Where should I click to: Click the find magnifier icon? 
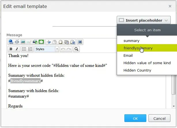[76, 49]
